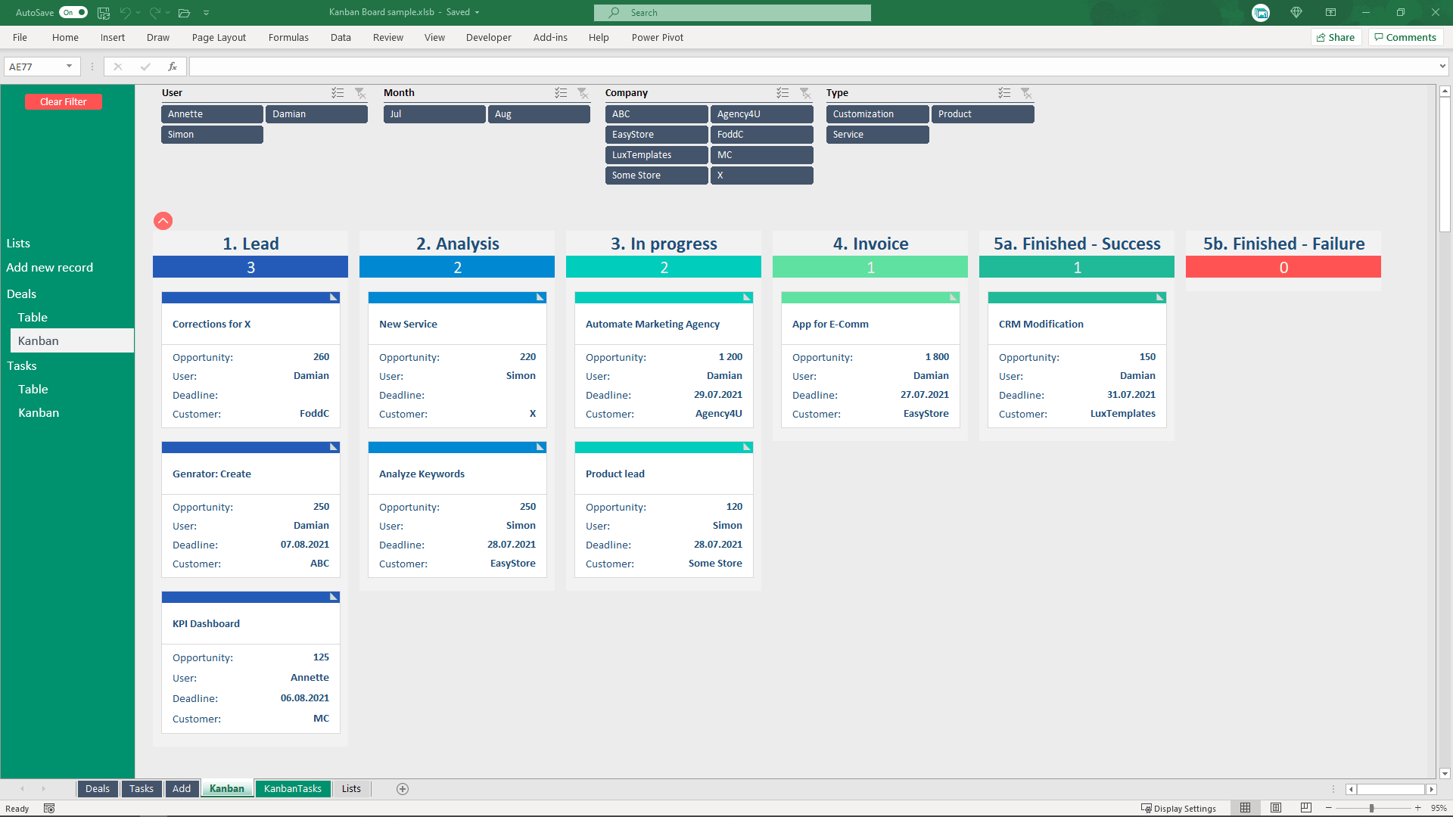Click the filter icon next to Type
Screen dimensions: 1453x817
click(1026, 92)
